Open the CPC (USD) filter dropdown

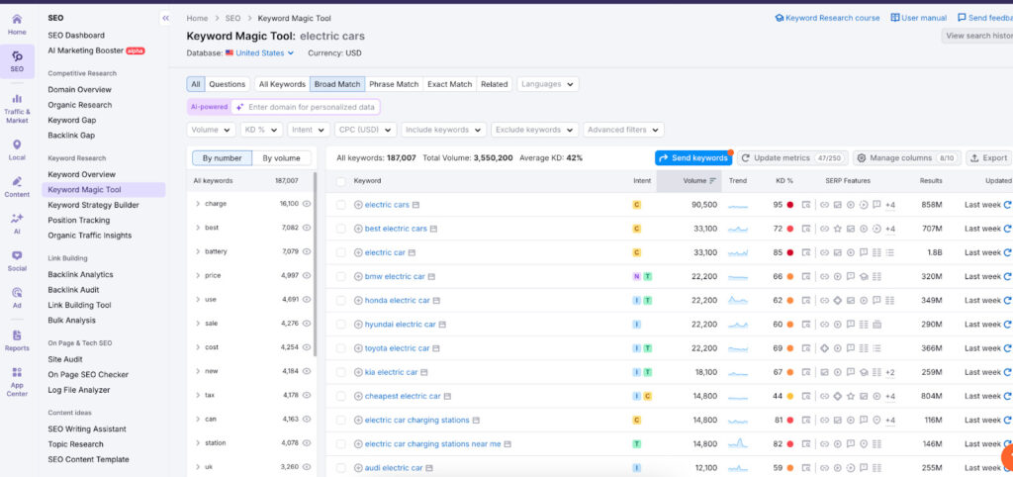(366, 130)
